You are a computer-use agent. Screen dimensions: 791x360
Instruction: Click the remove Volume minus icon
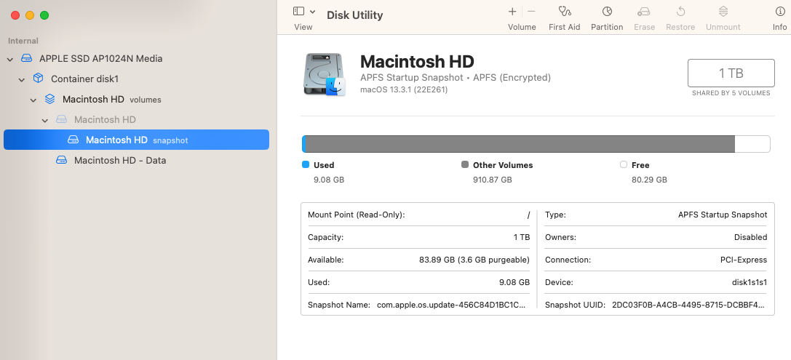pyautogui.click(x=531, y=11)
